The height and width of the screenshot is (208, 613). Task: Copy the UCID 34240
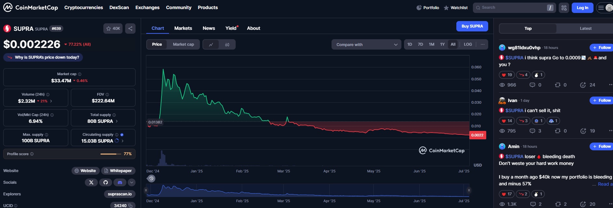point(130,206)
